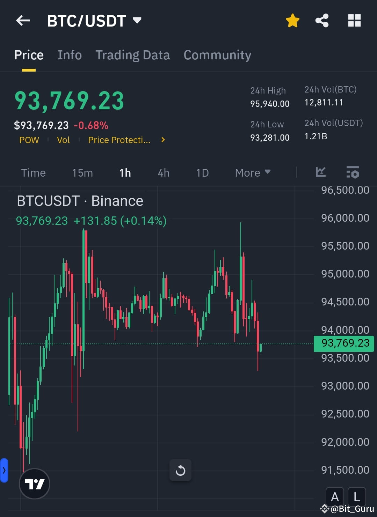The image size is (377, 517).
Task: Toggle log scale with the L button
Action: pyautogui.click(x=356, y=497)
